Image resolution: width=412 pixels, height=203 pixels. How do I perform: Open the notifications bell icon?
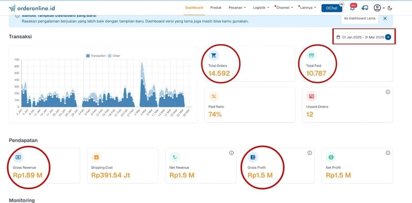coord(352,8)
